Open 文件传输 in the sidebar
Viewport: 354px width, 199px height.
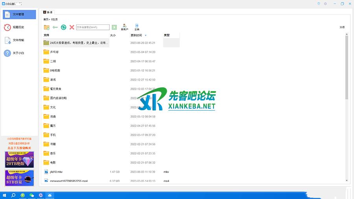click(x=19, y=40)
